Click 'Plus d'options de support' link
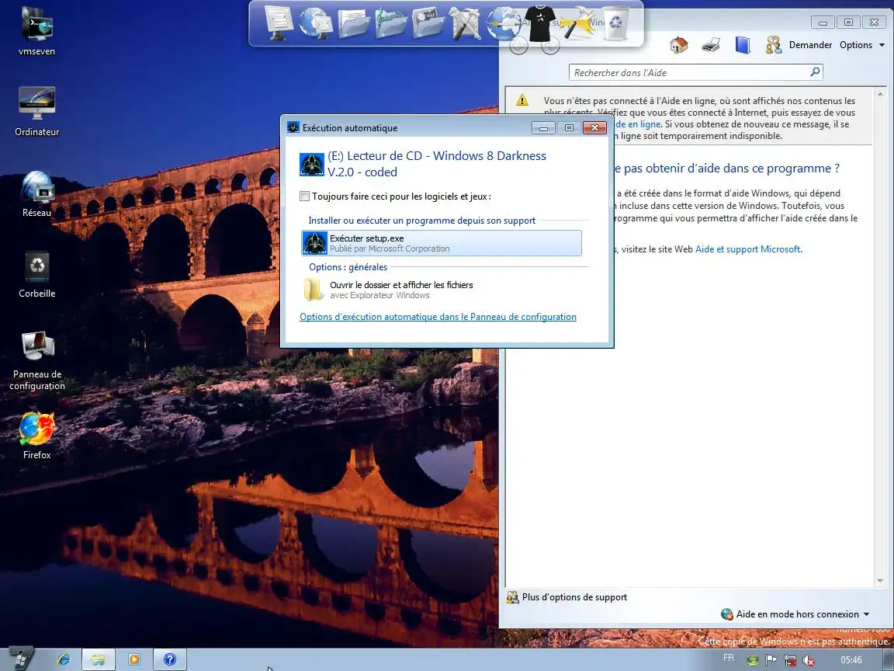 574,596
